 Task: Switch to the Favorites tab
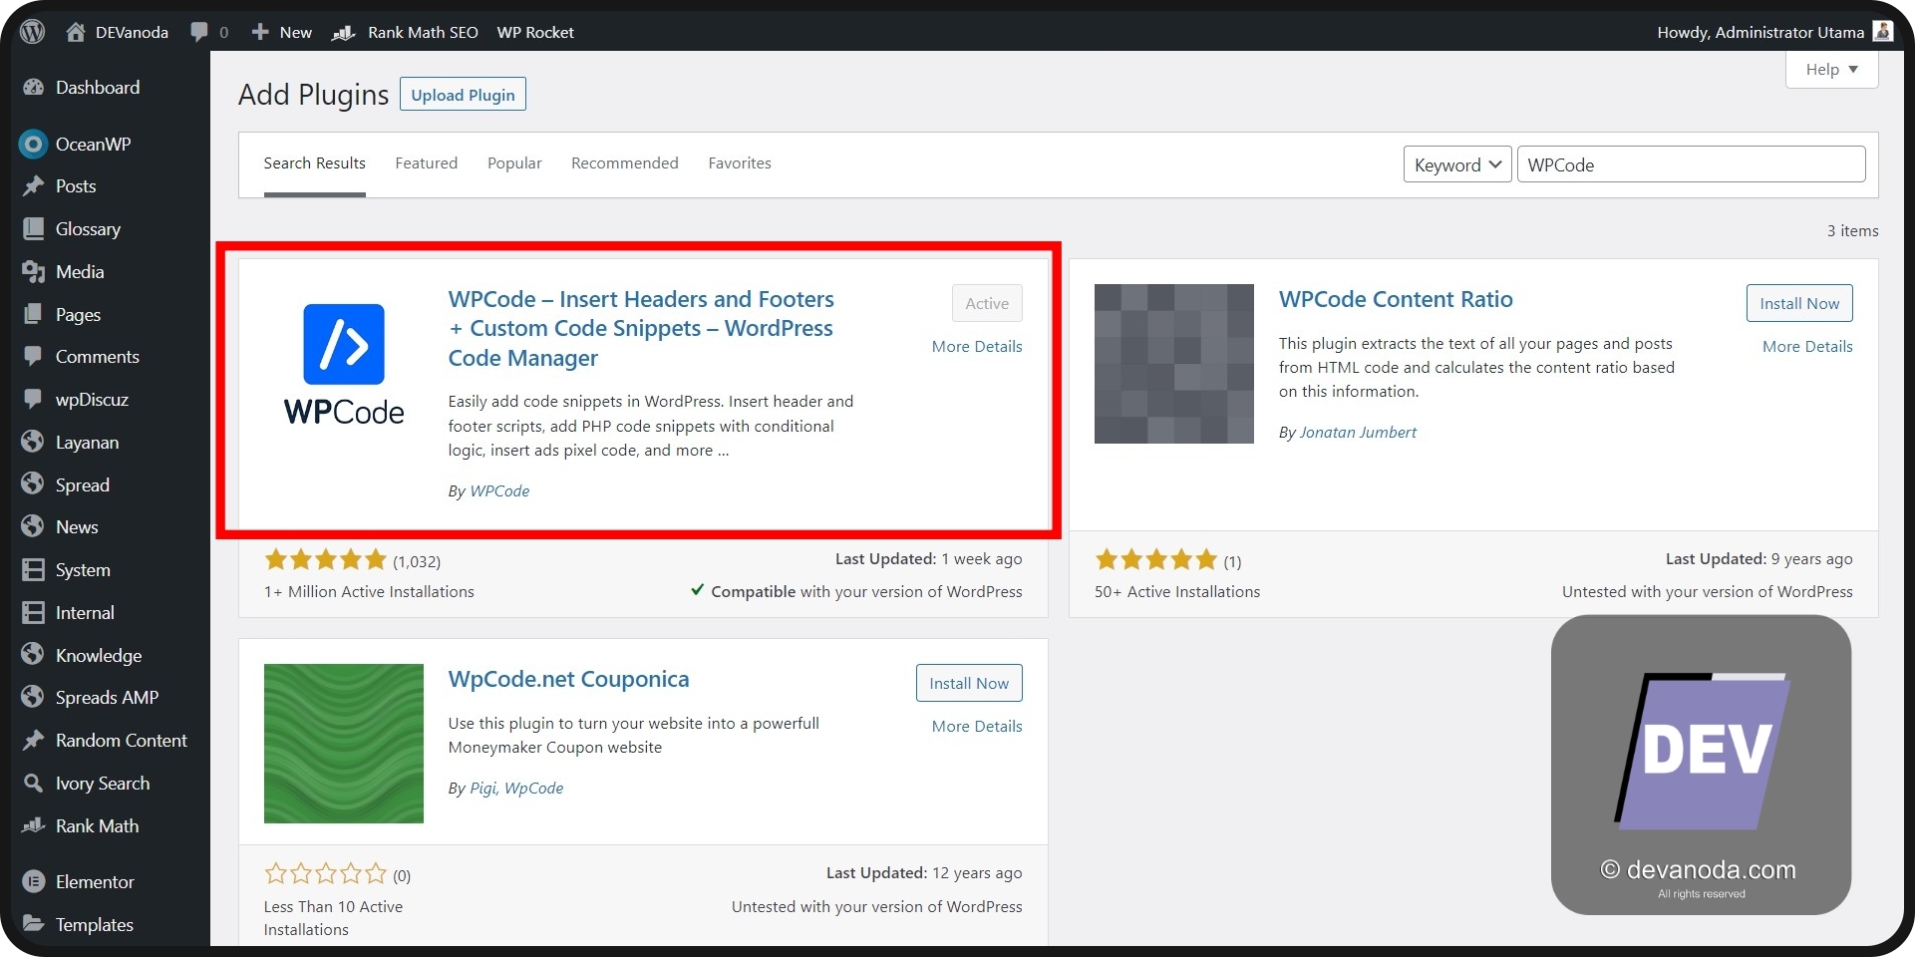tap(740, 163)
